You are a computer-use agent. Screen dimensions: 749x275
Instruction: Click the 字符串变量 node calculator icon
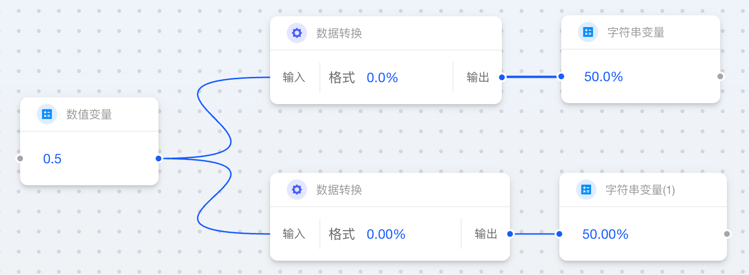tap(588, 32)
